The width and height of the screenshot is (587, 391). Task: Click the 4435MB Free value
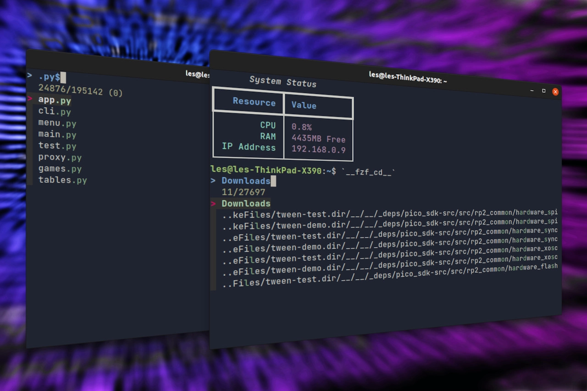coord(319,138)
